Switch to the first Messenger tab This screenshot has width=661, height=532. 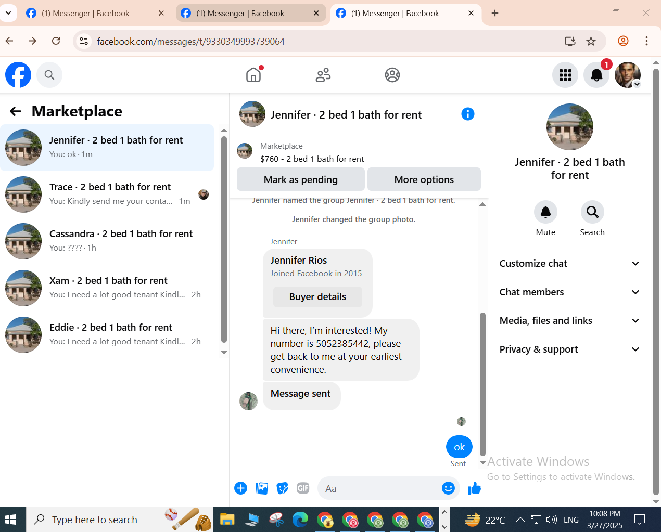click(x=95, y=14)
